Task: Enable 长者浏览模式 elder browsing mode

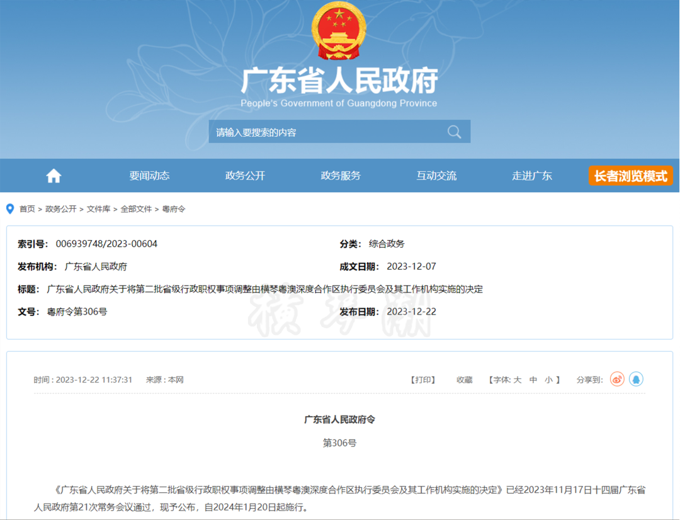Action: point(630,176)
